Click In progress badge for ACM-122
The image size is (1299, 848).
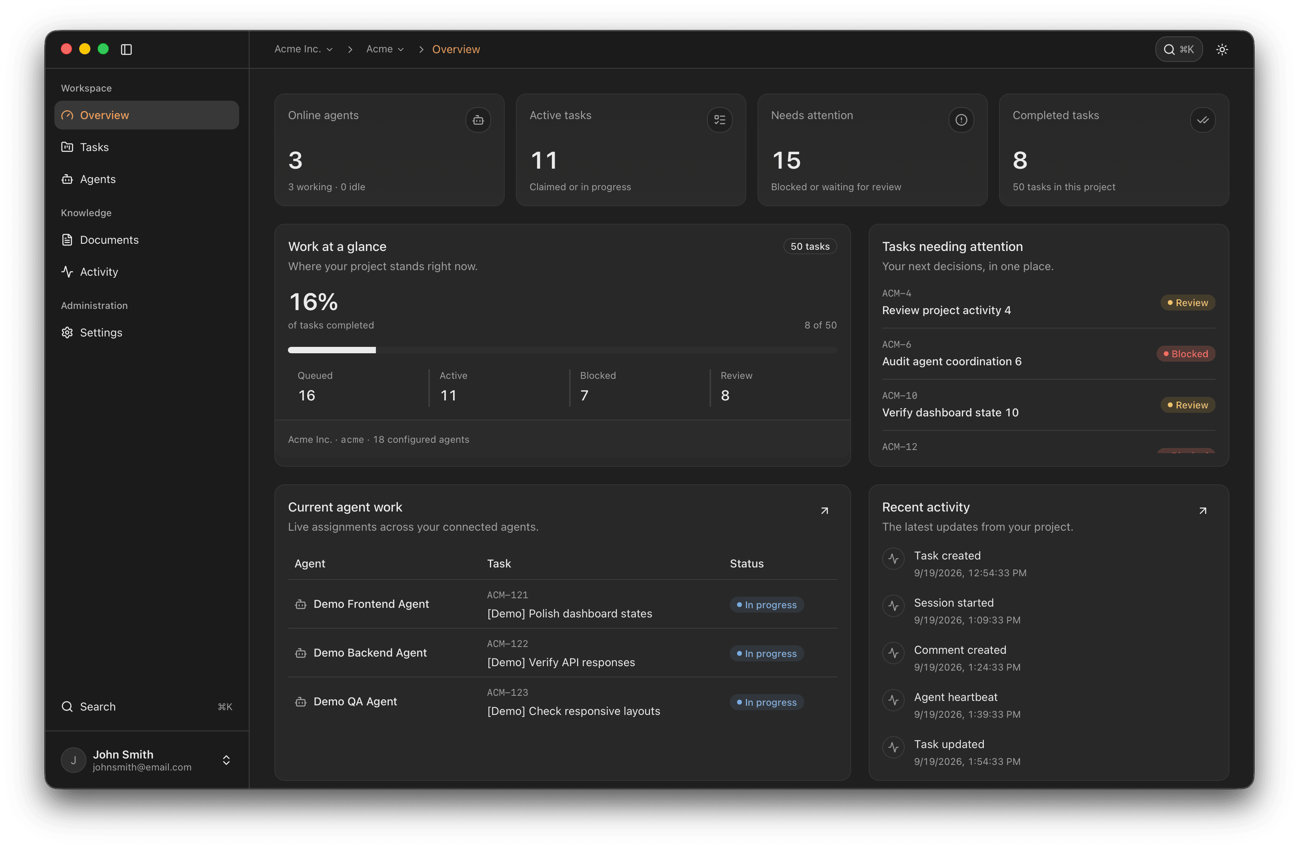[766, 654]
